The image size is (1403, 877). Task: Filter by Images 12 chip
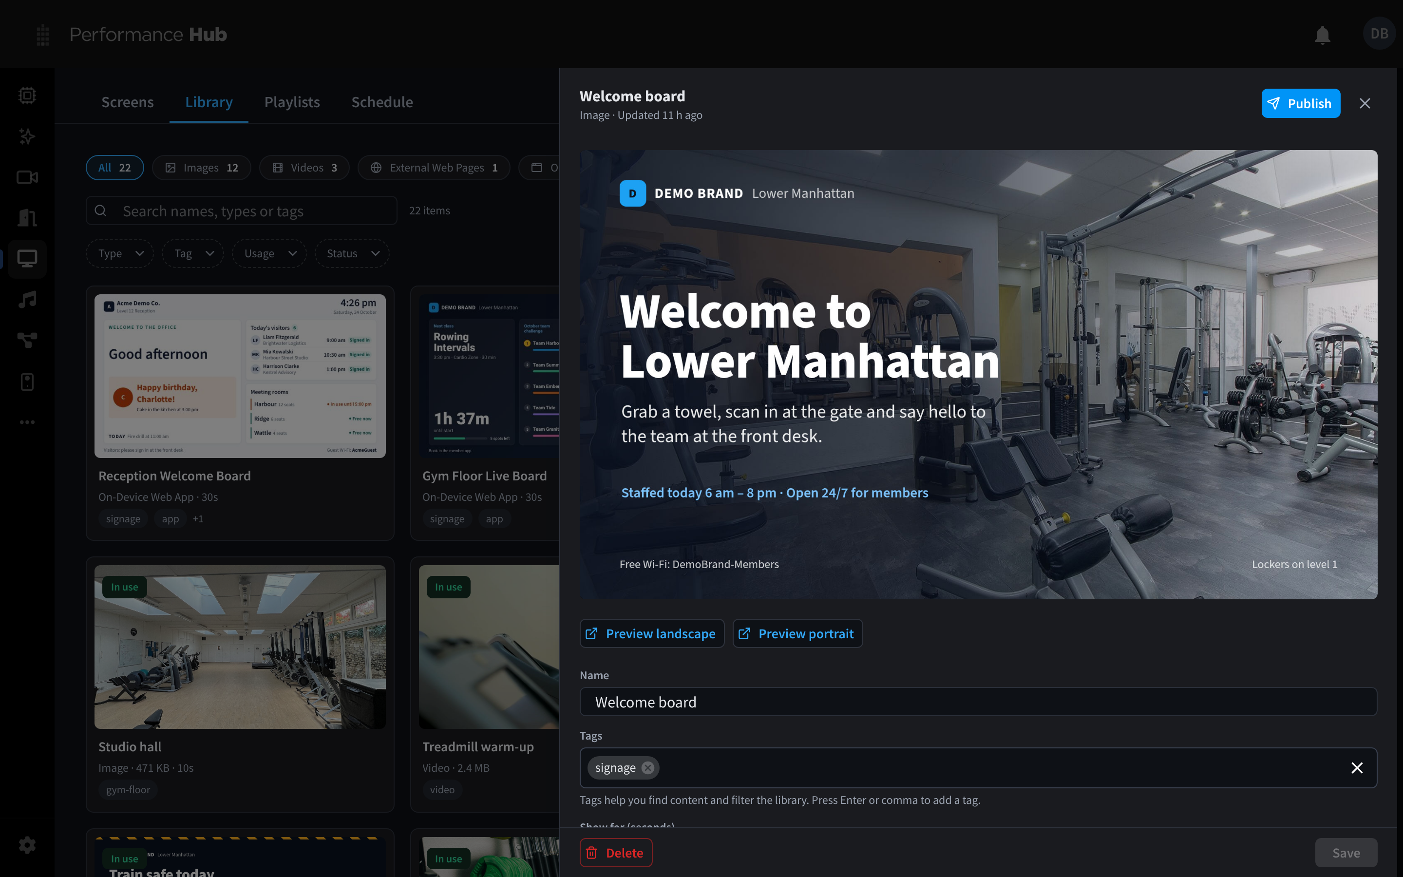[202, 168]
